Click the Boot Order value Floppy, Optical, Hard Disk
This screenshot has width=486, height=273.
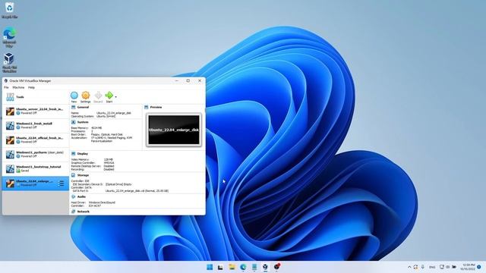coord(107,135)
